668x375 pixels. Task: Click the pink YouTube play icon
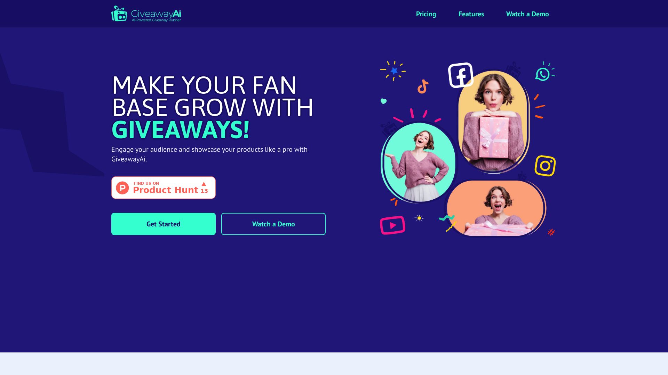(392, 225)
